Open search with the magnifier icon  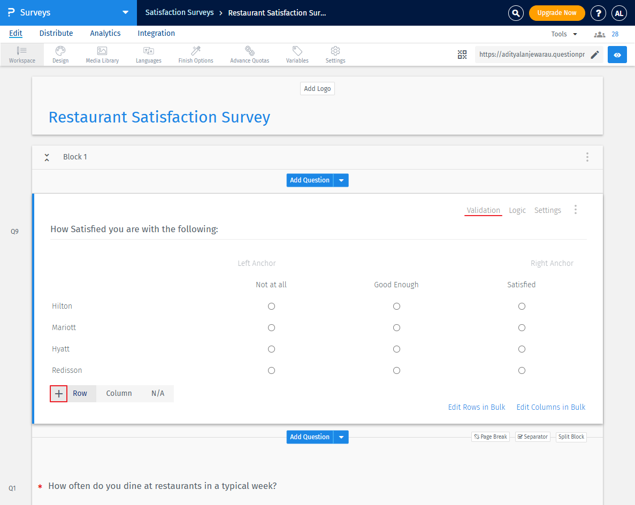click(x=515, y=13)
